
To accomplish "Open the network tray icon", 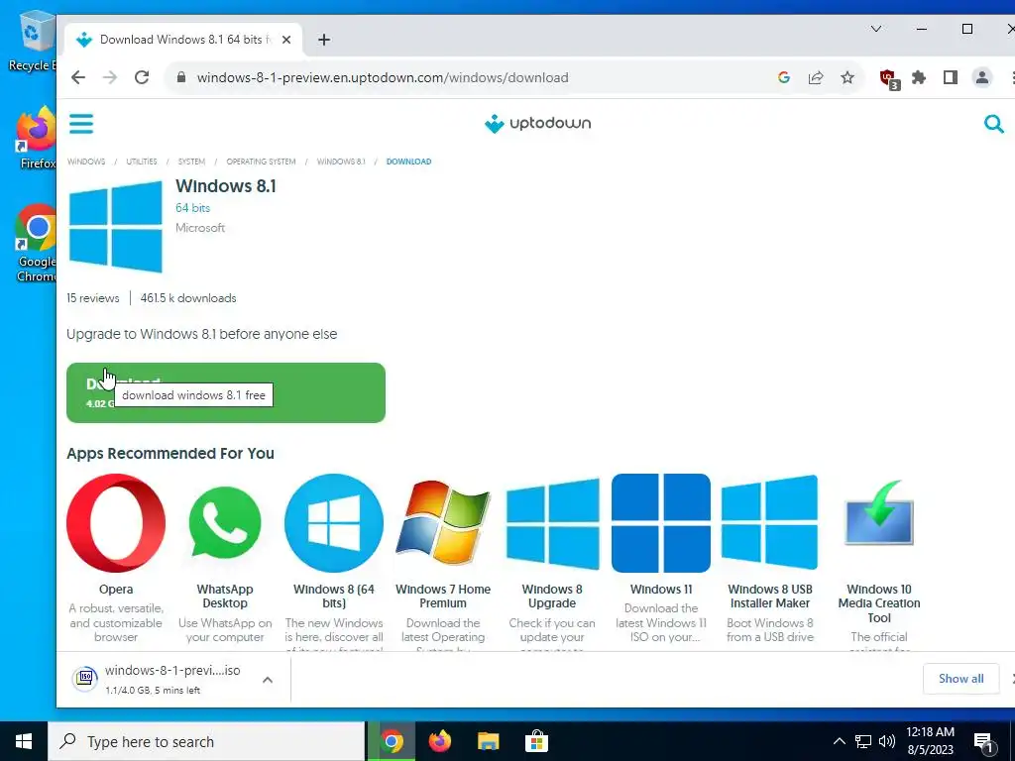I will [863, 741].
